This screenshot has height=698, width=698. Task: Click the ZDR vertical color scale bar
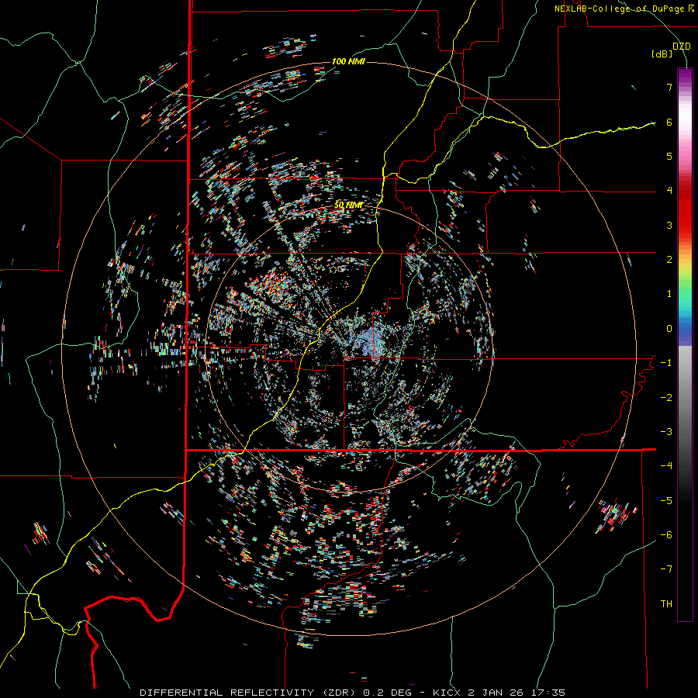(x=685, y=344)
